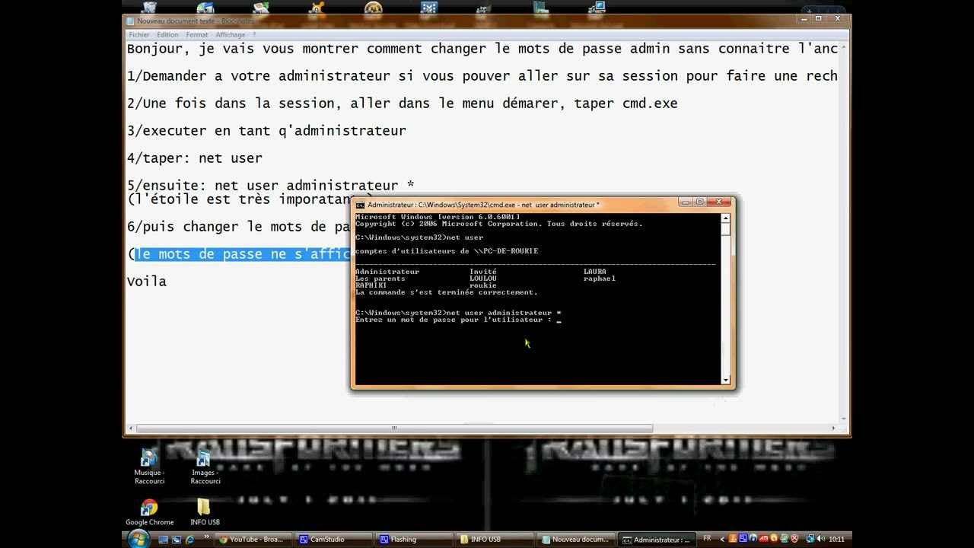
Task: Switch to YouTube Chrome taskbar button
Action: coord(252,540)
